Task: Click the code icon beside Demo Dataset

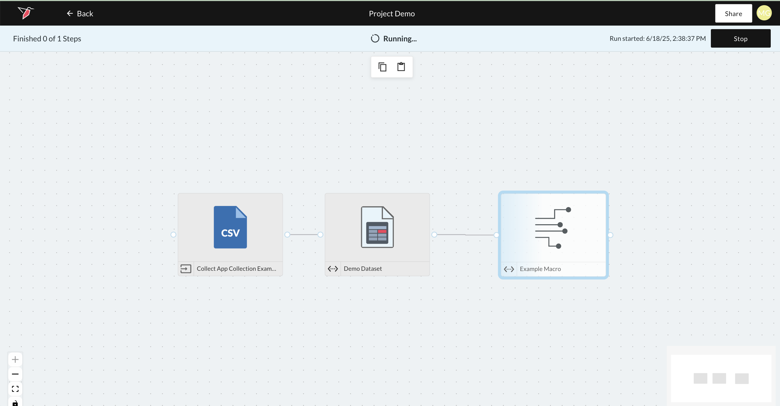Action: (x=333, y=269)
